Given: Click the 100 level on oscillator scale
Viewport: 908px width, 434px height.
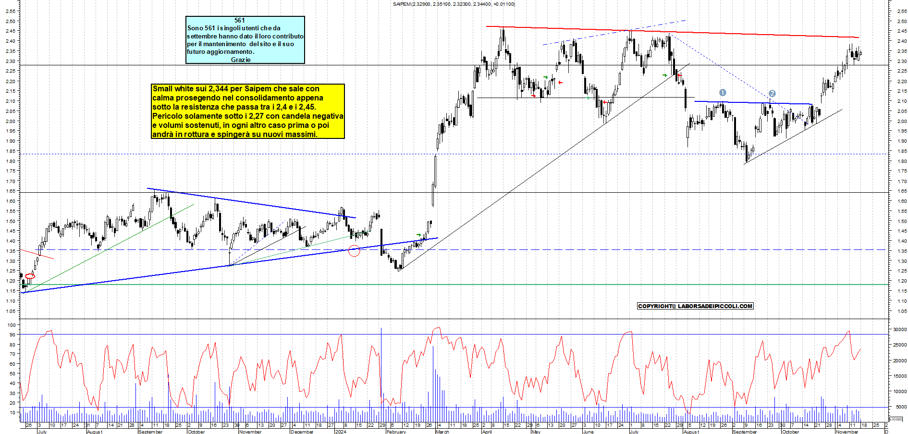Looking at the screenshot, I should (12, 325).
